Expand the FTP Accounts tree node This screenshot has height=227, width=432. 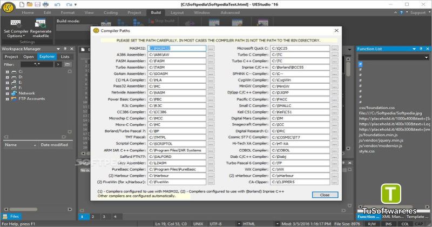(8, 99)
